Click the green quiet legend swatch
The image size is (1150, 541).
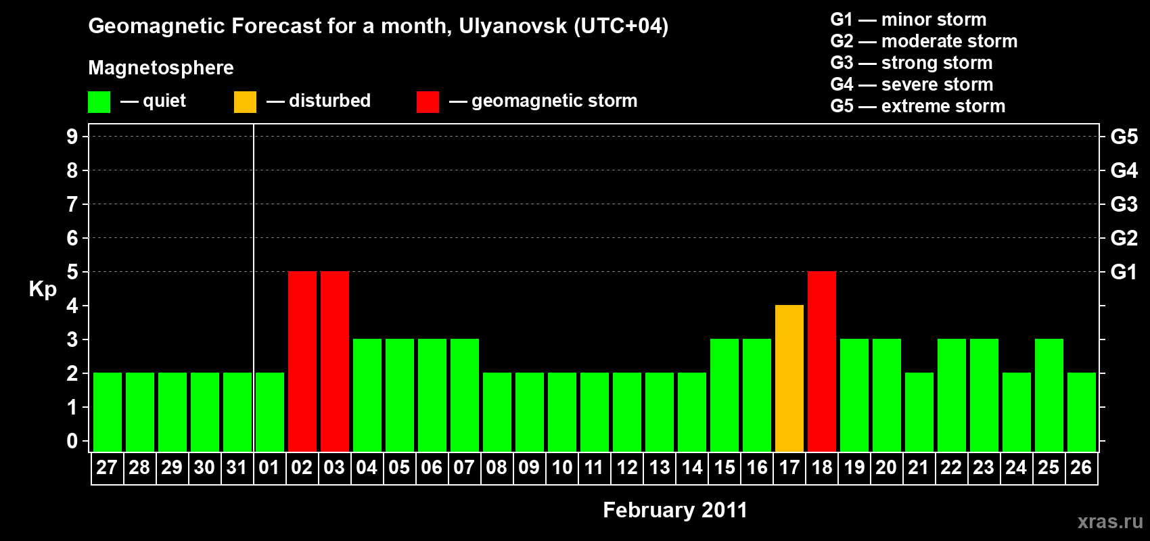click(x=99, y=102)
